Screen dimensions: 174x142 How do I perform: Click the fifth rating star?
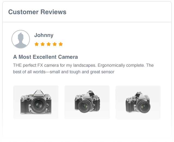point(61,44)
